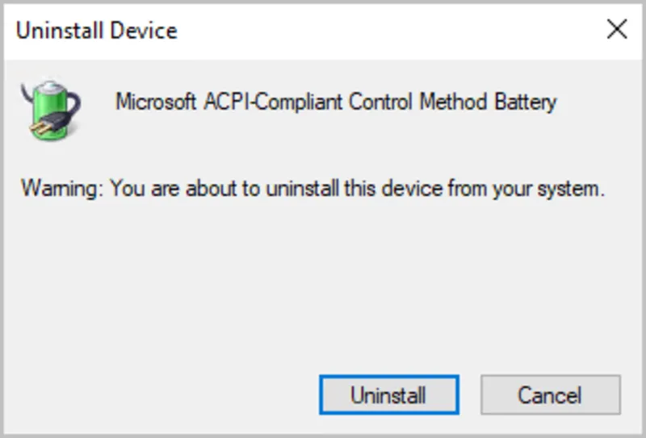
Task: Click the warning message about uninstalling this device
Action: coord(313,189)
